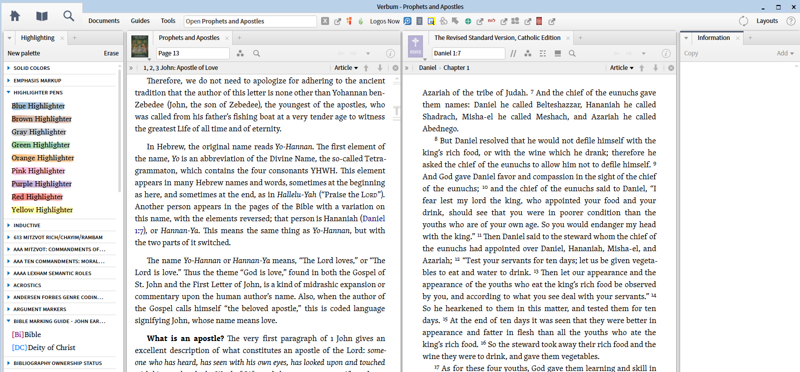Image resolution: width=800 pixels, height=372 pixels.
Task: Open the red book cover shortcut
Action: click(x=539, y=21)
